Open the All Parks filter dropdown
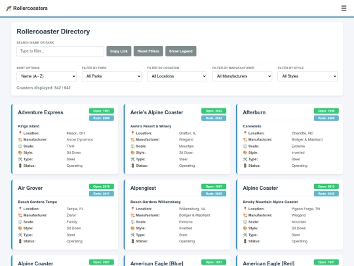Viewport: 354px width, 266px height. tap(111, 76)
